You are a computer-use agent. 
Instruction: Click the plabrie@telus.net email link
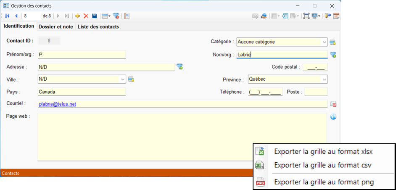57,104
